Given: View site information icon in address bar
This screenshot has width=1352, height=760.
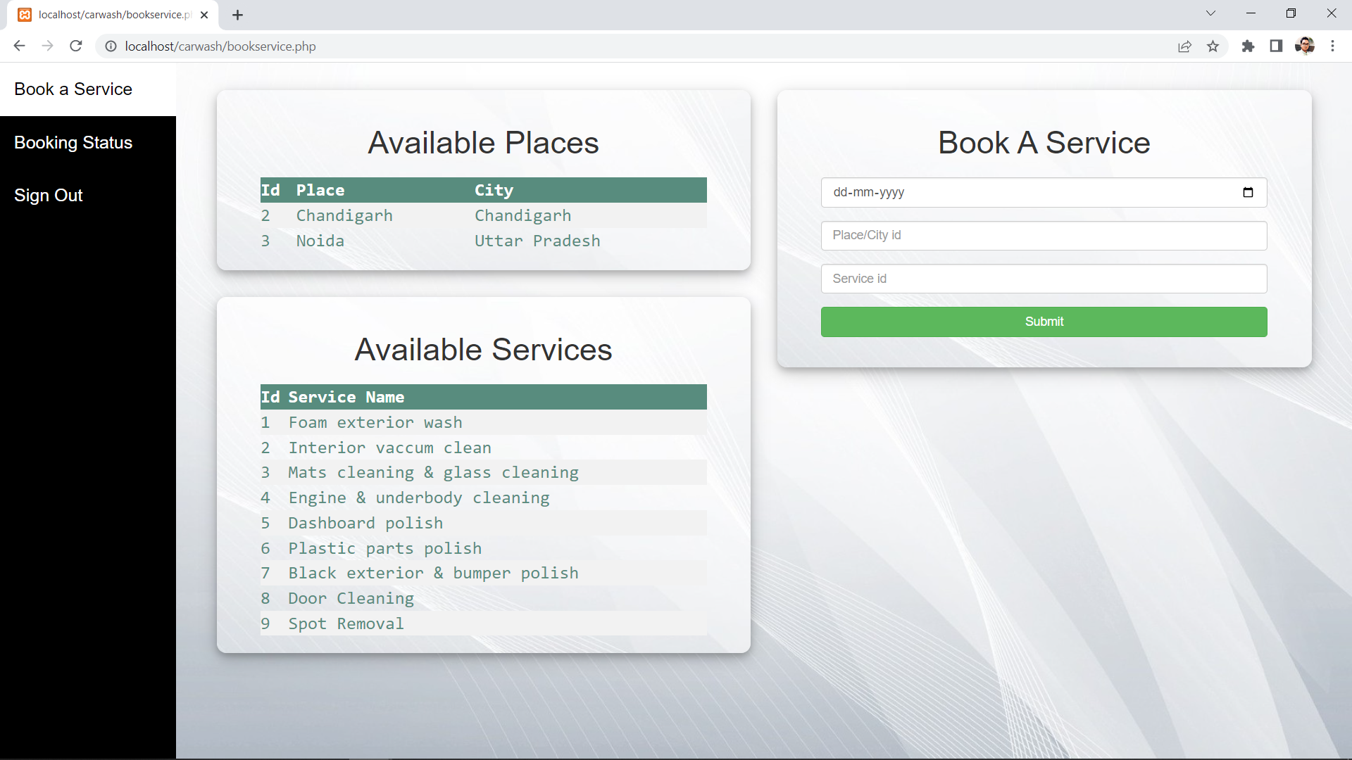Looking at the screenshot, I should click(111, 46).
